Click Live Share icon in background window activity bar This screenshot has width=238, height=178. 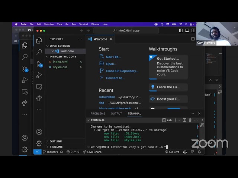[25, 103]
